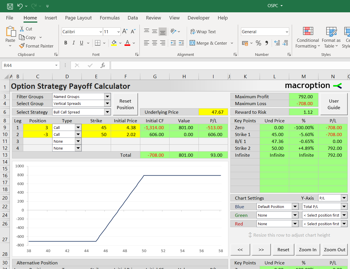Click the Align Left icon
The width and height of the screenshot is (350, 269).
tap(147, 43)
